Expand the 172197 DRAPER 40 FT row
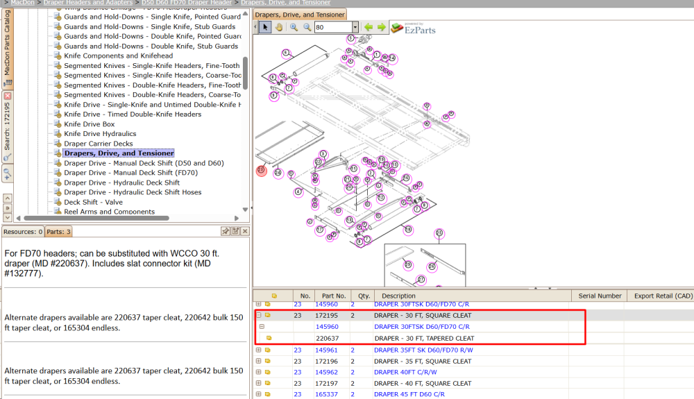 coord(258,383)
